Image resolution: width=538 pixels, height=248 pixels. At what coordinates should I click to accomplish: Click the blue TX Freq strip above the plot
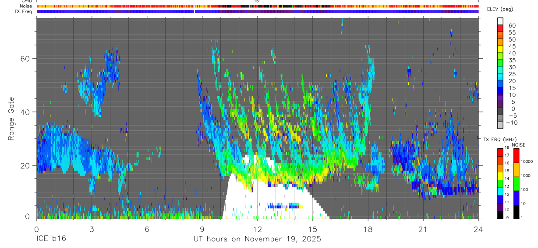coord(258,11)
